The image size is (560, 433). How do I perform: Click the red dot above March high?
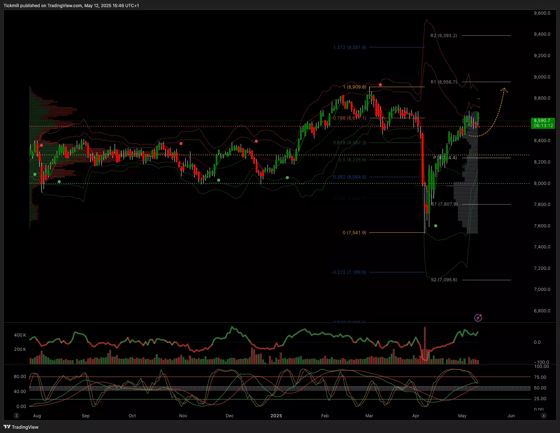pyautogui.click(x=380, y=85)
